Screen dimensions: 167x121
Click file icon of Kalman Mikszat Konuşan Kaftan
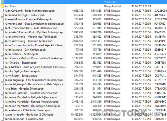[x=2, y=19]
